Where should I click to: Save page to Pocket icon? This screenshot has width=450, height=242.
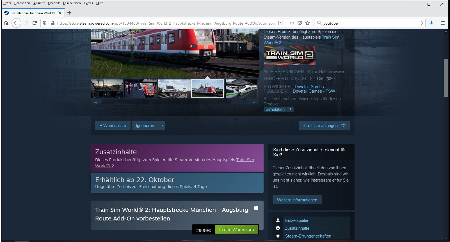300,23
